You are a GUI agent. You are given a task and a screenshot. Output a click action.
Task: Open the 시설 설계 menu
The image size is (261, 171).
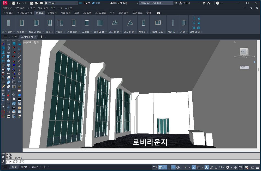click(43, 8)
